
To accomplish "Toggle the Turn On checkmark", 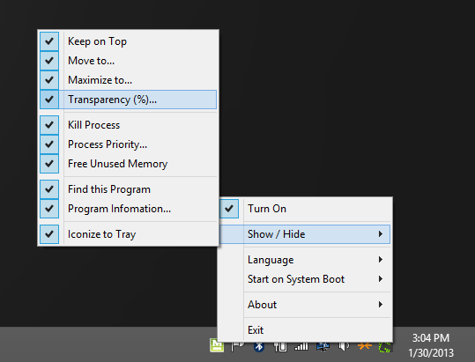I will 229,209.
